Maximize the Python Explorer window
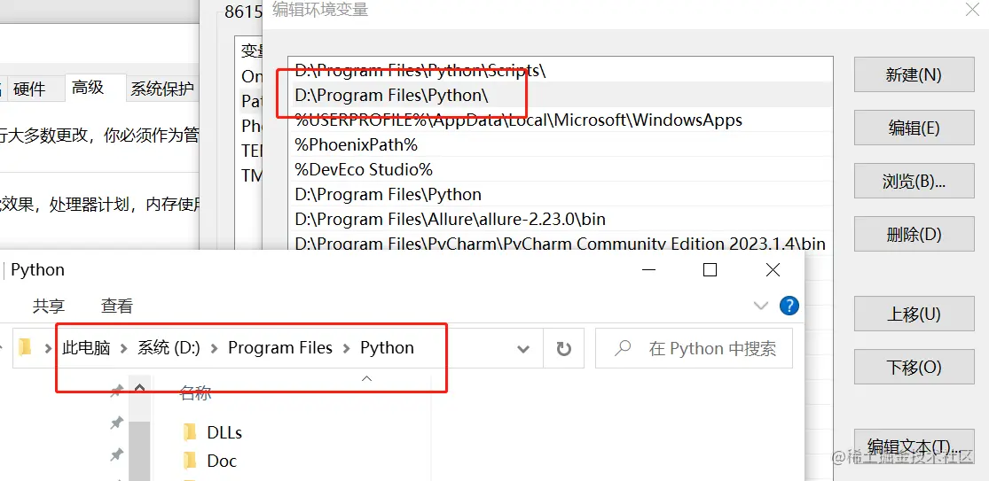This screenshot has width=989, height=481. [x=710, y=270]
